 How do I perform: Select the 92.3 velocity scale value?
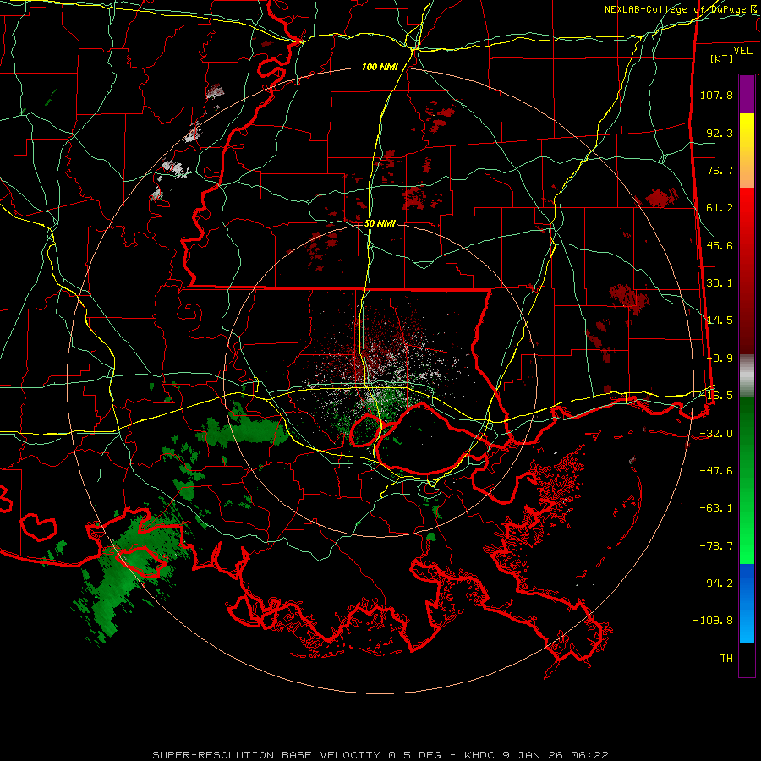pos(720,133)
